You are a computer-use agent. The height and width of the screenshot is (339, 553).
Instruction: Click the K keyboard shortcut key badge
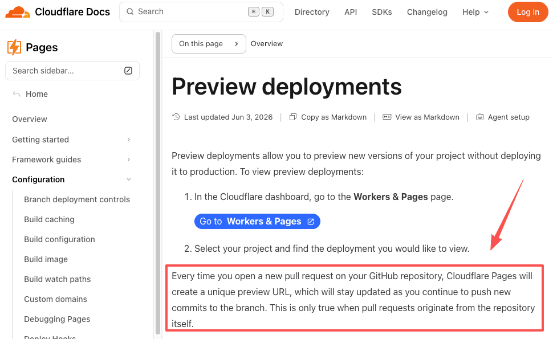tap(268, 11)
